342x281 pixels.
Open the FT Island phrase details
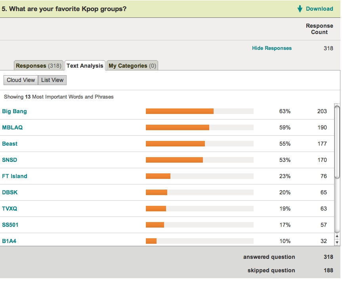point(15,176)
